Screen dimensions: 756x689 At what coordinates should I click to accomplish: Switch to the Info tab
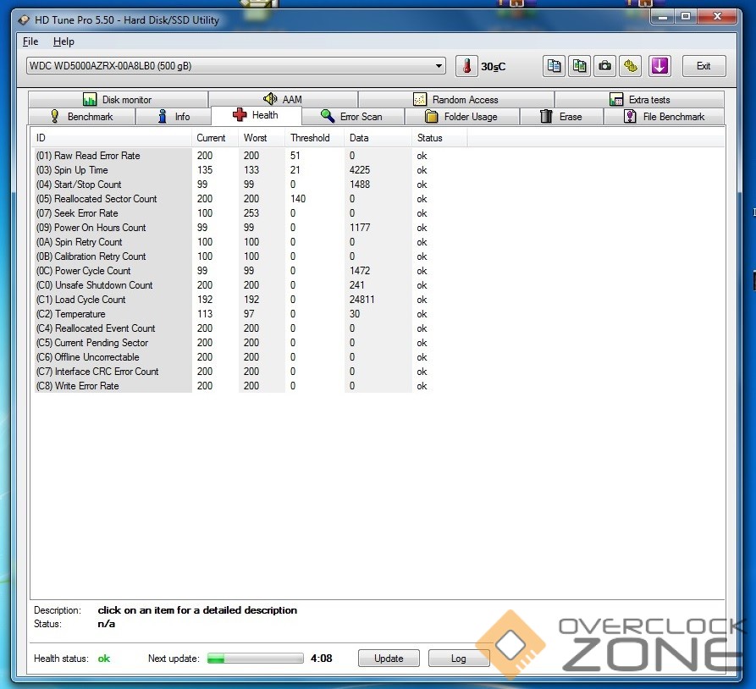tap(174, 117)
